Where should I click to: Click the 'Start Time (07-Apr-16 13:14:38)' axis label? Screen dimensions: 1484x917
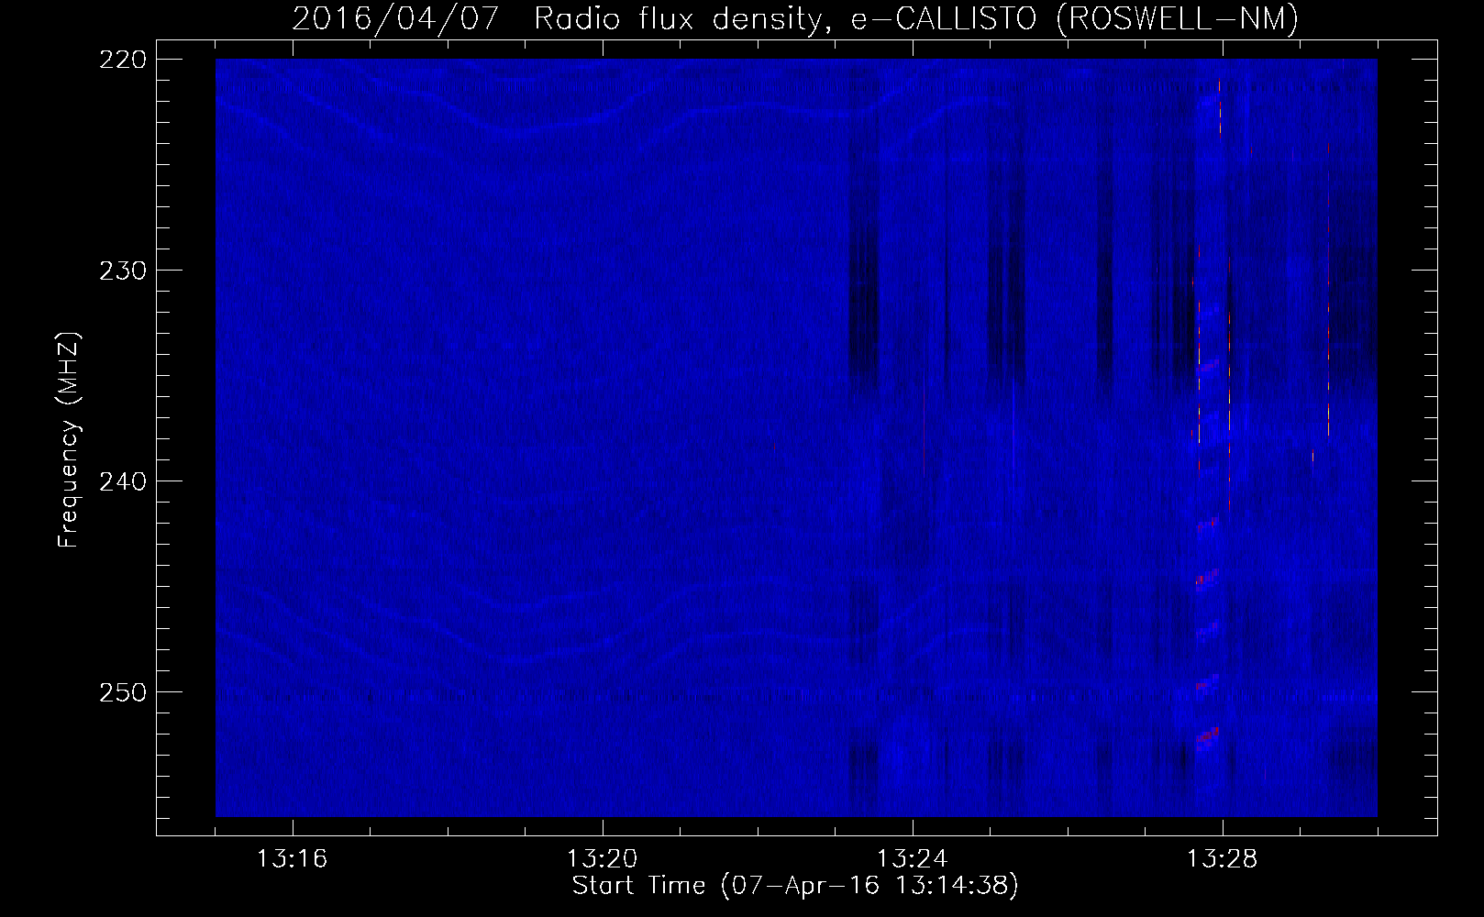pyautogui.click(x=795, y=885)
